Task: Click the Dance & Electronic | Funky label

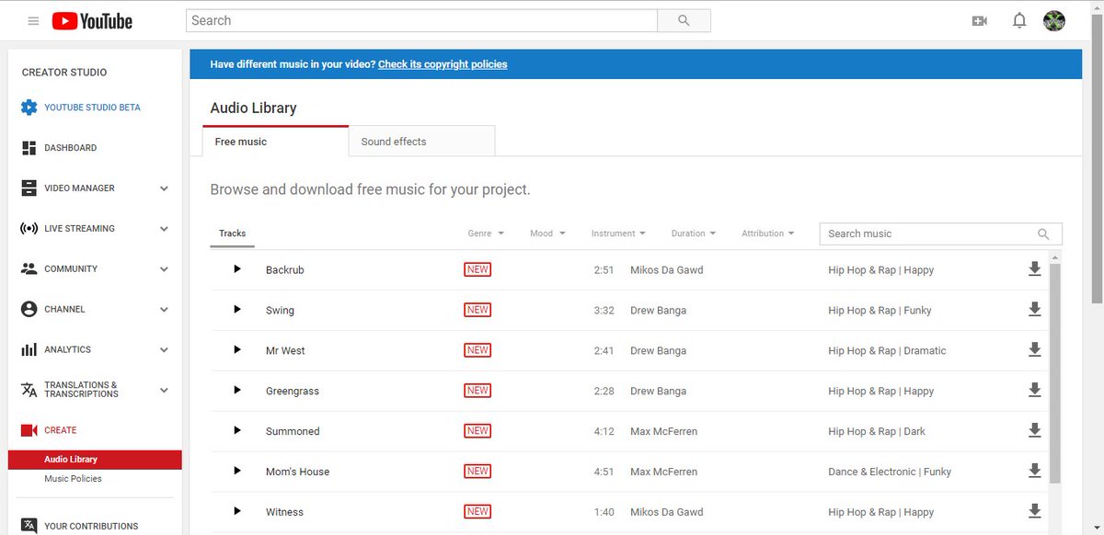Action: pos(890,472)
